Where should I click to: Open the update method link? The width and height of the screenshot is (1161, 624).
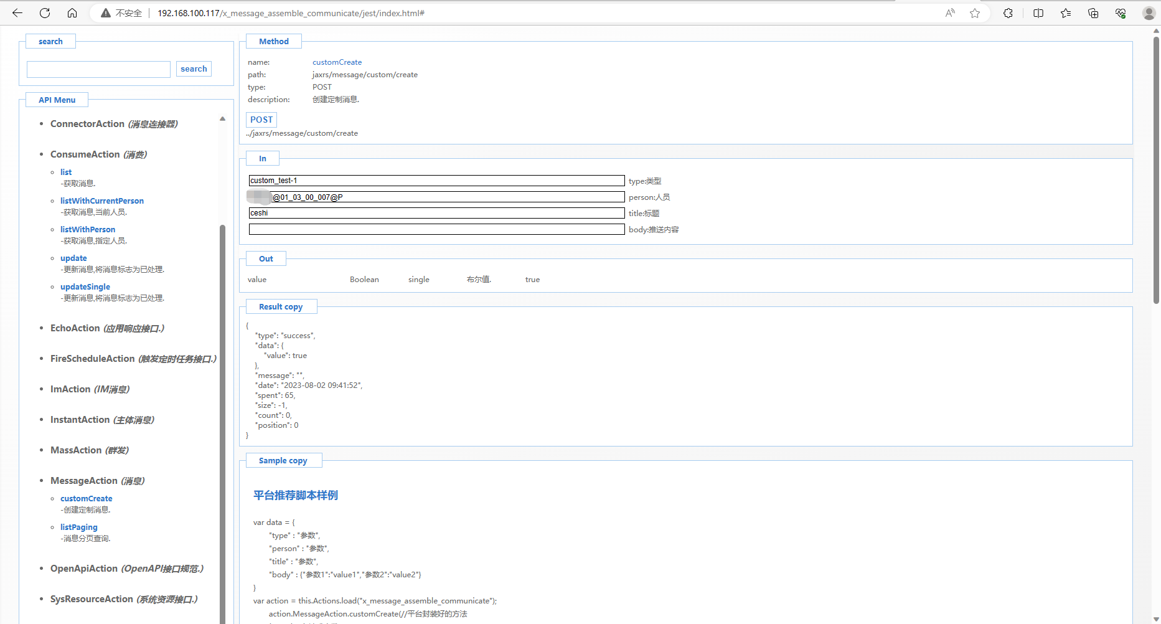73,258
